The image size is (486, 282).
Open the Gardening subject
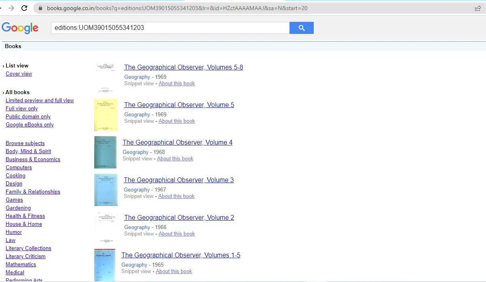(18, 208)
